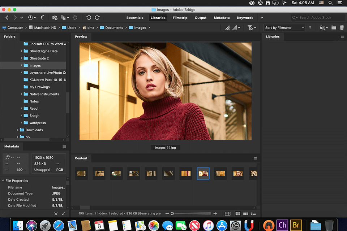Enable thumbnail view with details
Image resolution: width=347 pixels, height=231 pixels.
(x=245, y=213)
